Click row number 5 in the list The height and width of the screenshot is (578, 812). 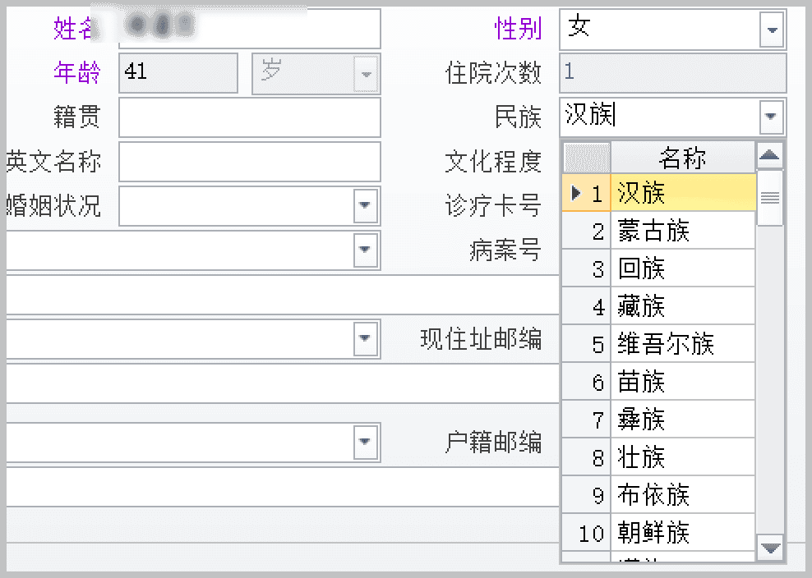587,343
